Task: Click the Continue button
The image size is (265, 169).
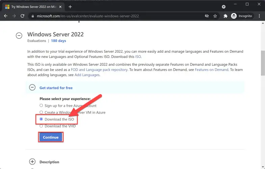Action: [51, 137]
